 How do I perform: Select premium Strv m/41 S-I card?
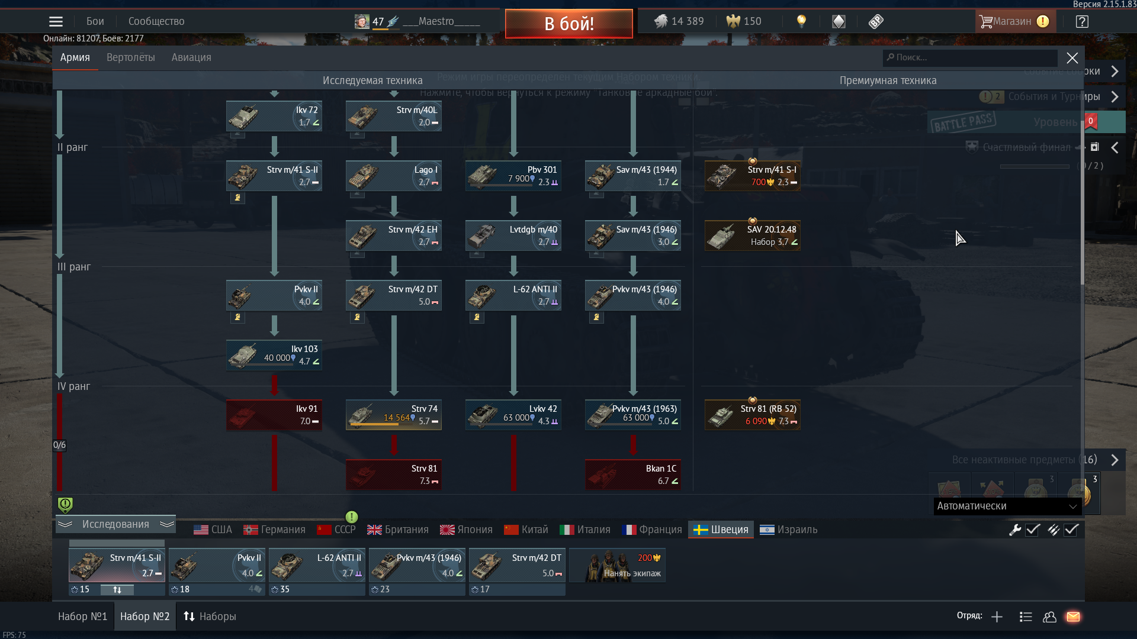(753, 176)
